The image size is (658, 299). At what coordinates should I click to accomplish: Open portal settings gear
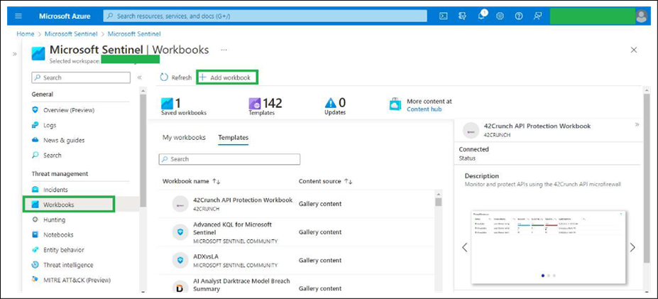500,16
